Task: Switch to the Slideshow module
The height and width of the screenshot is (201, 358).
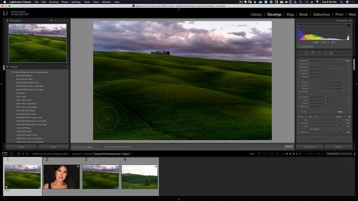Action: pyautogui.click(x=322, y=15)
